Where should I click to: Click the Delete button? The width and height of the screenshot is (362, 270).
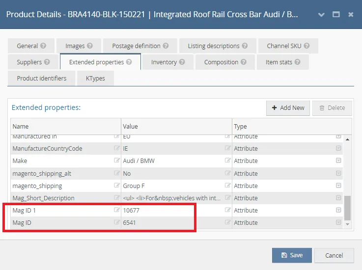(x=332, y=108)
